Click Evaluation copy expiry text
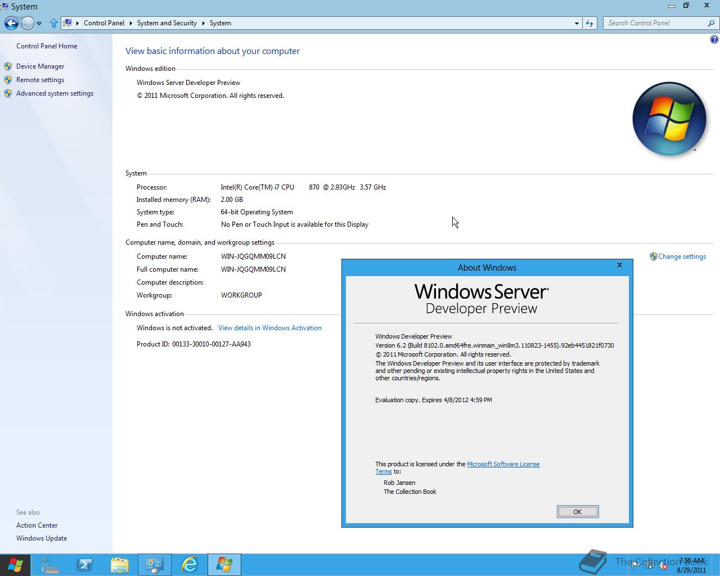The width and height of the screenshot is (720, 576). pyautogui.click(x=434, y=400)
